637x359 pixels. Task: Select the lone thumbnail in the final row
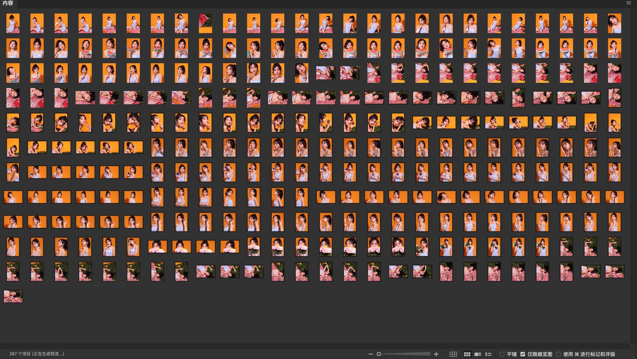tap(13, 296)
